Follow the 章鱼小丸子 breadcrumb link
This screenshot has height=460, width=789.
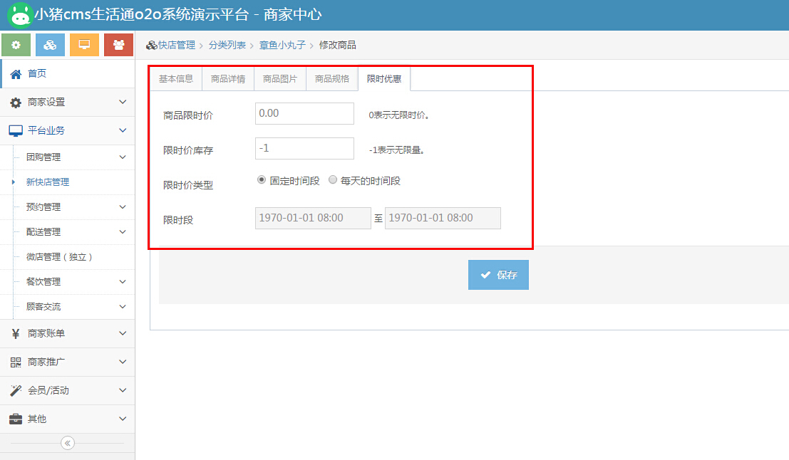(x=282, y=46)
